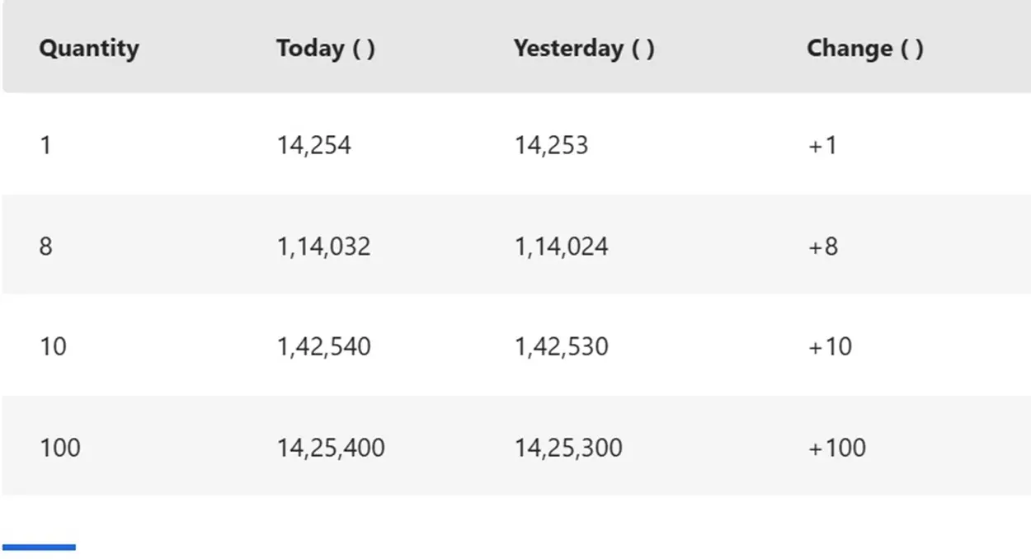Select the quantity 100 cell
The image size is (1031, 559).
[60, 448]
